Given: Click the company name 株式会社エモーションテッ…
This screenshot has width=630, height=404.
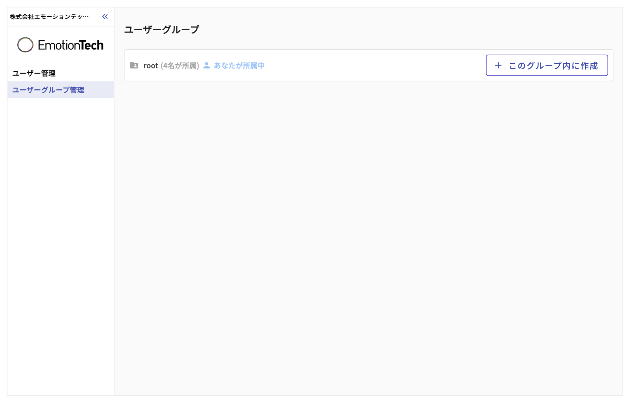Looking at the screenshot, I should (x=48, y=17).
